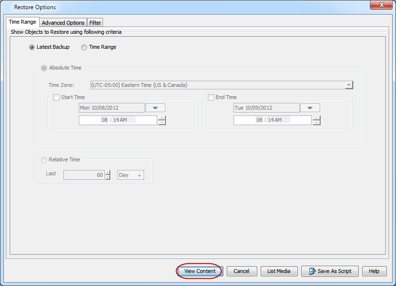Switch to the Advanced Options tab

[63, 22]
